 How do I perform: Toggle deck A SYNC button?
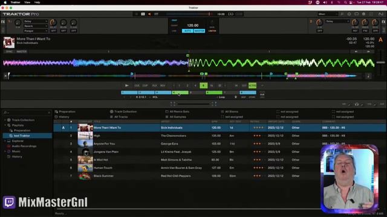(9, 51)
